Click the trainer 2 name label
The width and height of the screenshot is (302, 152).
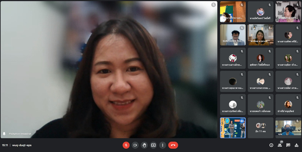(x=228, y=134)
